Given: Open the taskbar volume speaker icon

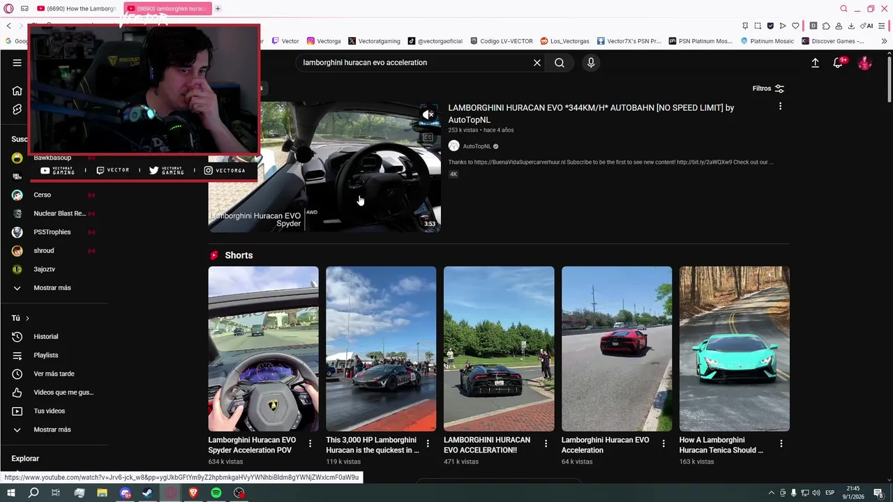Looking at the screenshot, I should pos(816,493).
